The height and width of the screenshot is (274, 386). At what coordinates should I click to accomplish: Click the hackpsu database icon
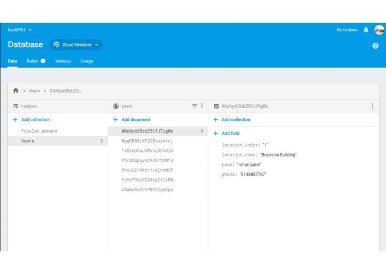click(x=16, y=106)
